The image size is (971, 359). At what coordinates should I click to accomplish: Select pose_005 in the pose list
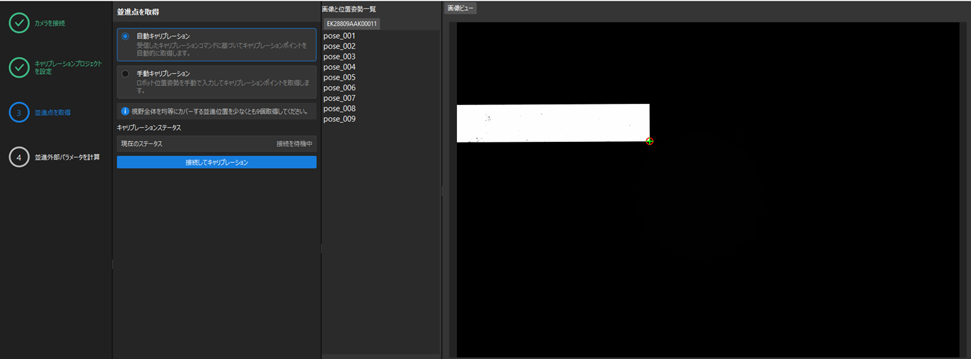coord(339,77)
